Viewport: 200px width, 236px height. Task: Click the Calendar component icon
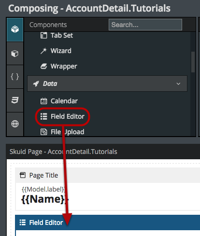43,101
